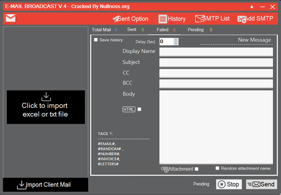Image resolution: width=281 pixels, height=195 pixels.
Task: Focus the CC input field
Action: [x=216, y=73]
